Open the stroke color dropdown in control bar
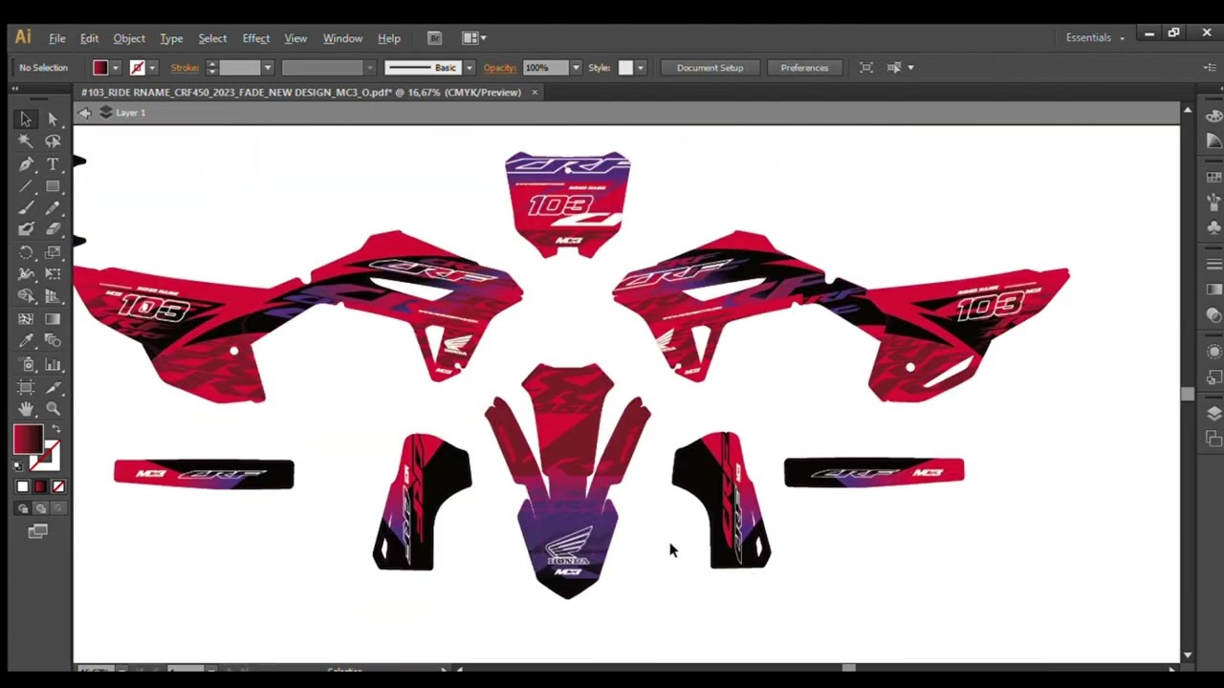This screenshot has width=1224, height=688. coord(152,68)
